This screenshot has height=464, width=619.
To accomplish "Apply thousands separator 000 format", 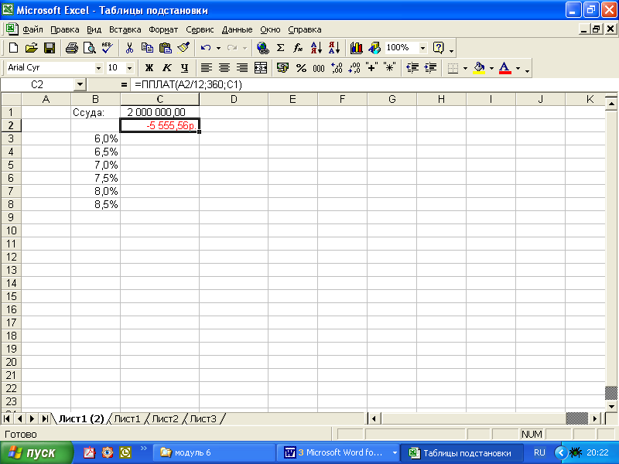I will 319,68.
